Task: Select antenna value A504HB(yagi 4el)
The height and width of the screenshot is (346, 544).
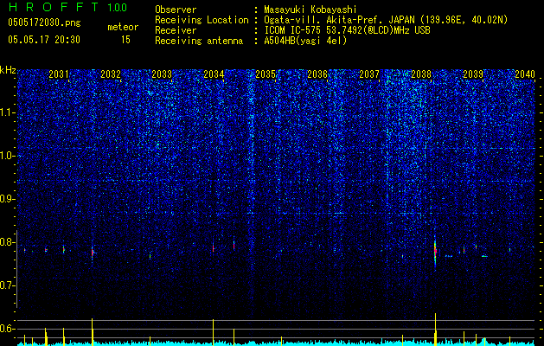Action: click(305, 41)
